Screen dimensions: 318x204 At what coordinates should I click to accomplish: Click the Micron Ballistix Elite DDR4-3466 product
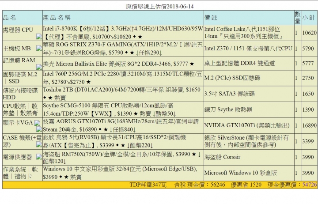(x=118, y=64)
